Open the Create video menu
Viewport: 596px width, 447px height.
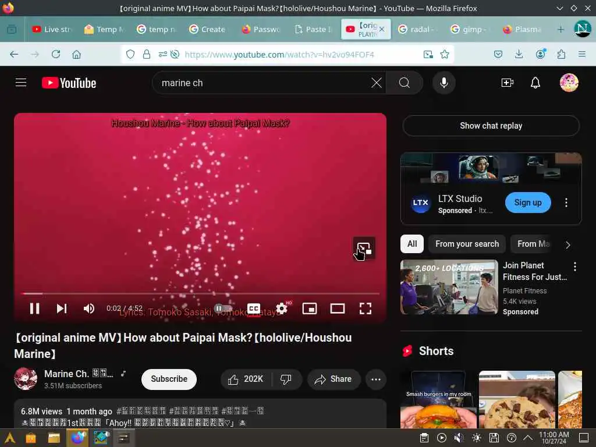point(507,83)
